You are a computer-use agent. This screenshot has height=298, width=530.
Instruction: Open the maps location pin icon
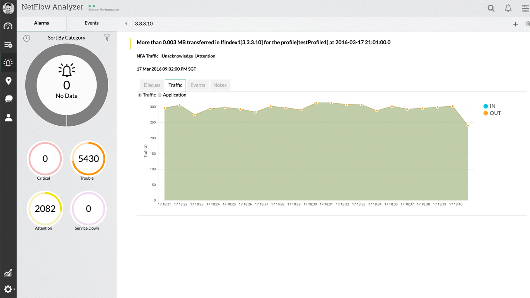[8, 81]
